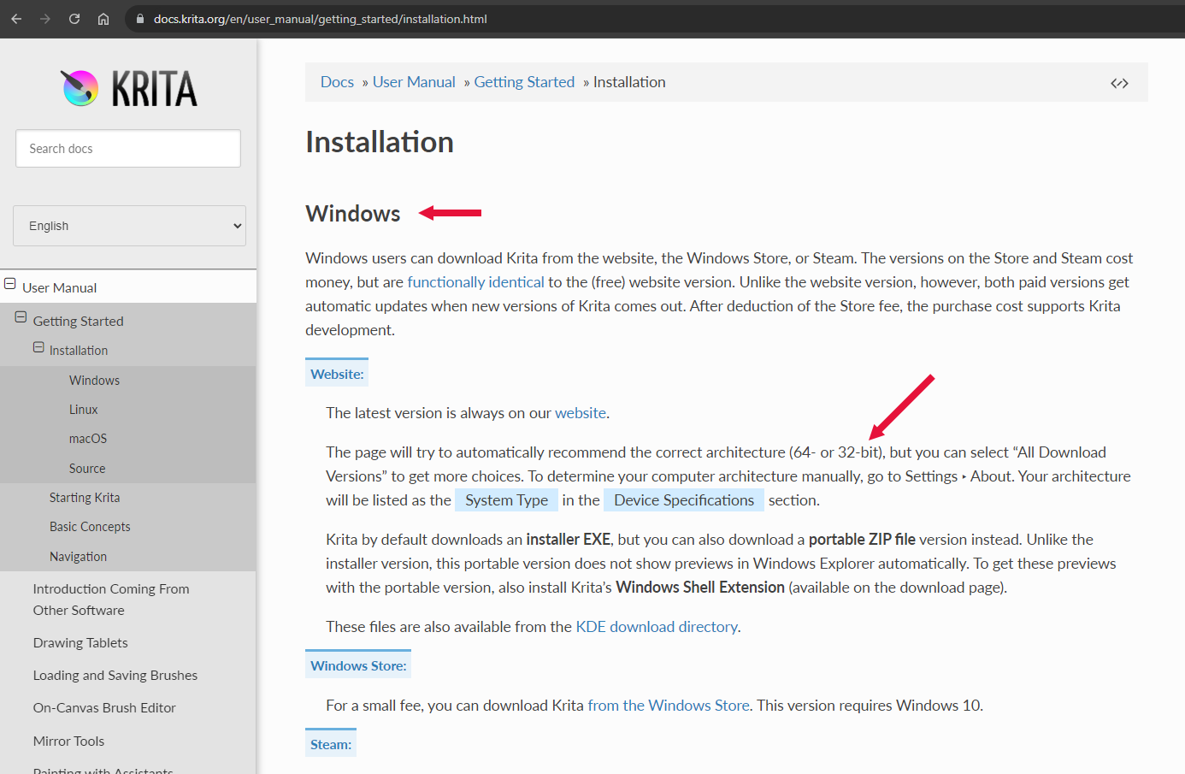Click the browser forward arrow

pos(45,19)
